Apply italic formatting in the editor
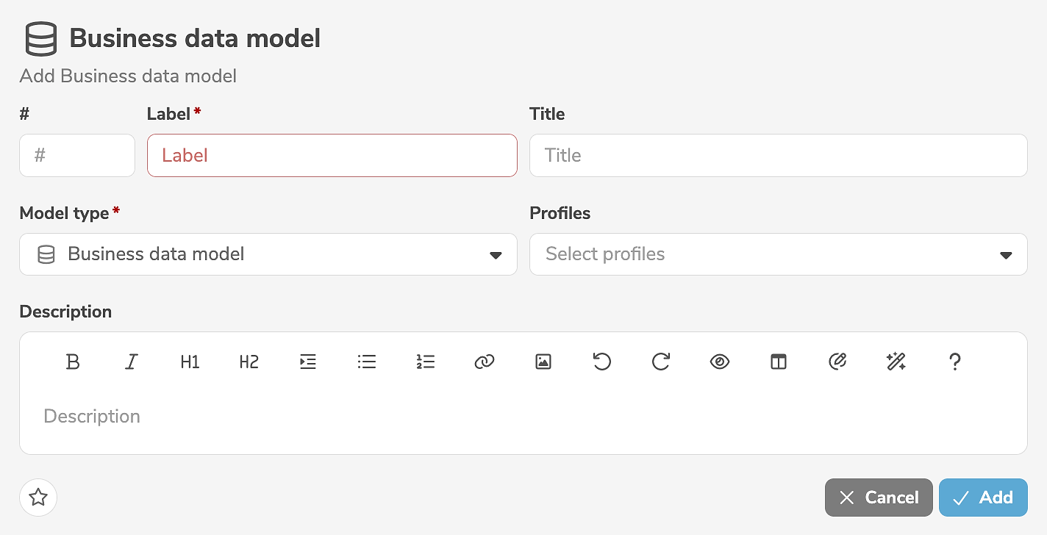 pos(132,362)
